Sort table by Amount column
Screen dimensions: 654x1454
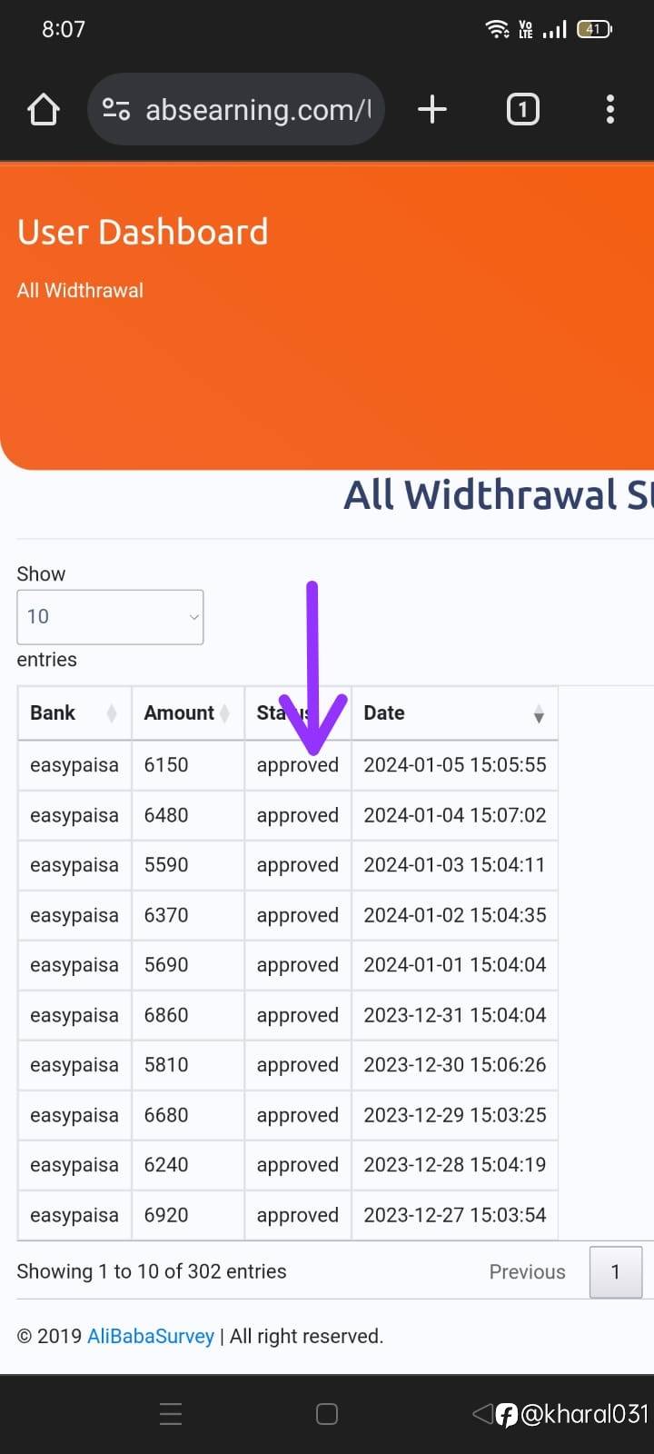187,713
